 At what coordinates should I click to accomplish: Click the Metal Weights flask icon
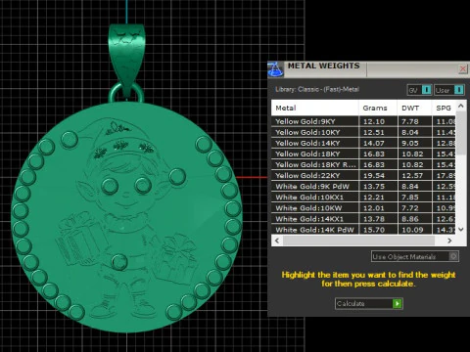click(275, 69)
